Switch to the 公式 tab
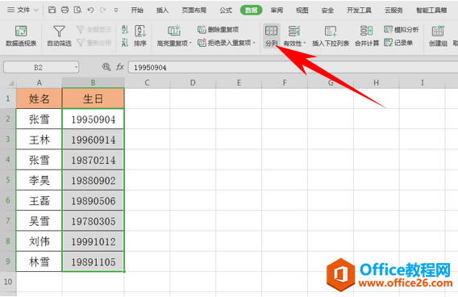Image resolution: width=458 pixels, height=297 pixels. [x=226, y=10]
